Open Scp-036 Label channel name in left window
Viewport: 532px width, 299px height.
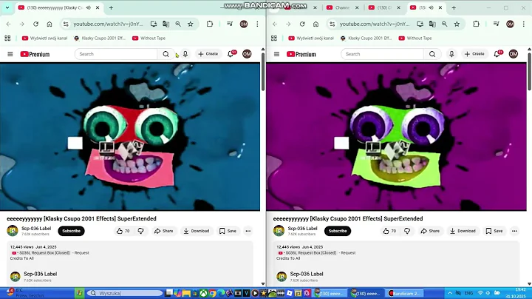pos(36,229)
